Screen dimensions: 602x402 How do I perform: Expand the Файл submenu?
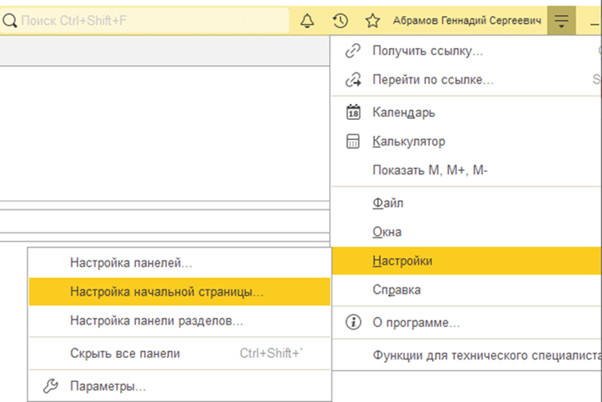[x=388, y=203]
